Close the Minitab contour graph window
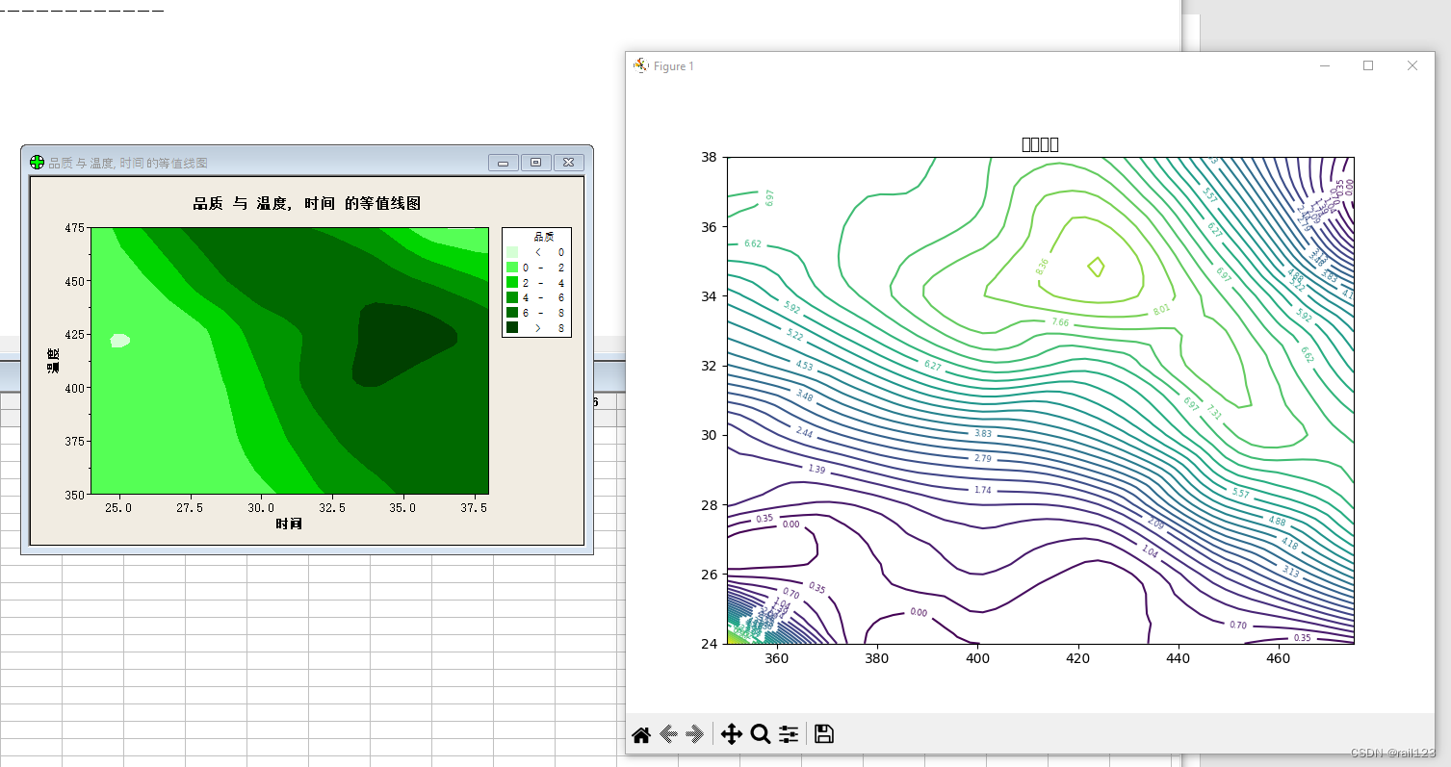 tap(569, 163)
